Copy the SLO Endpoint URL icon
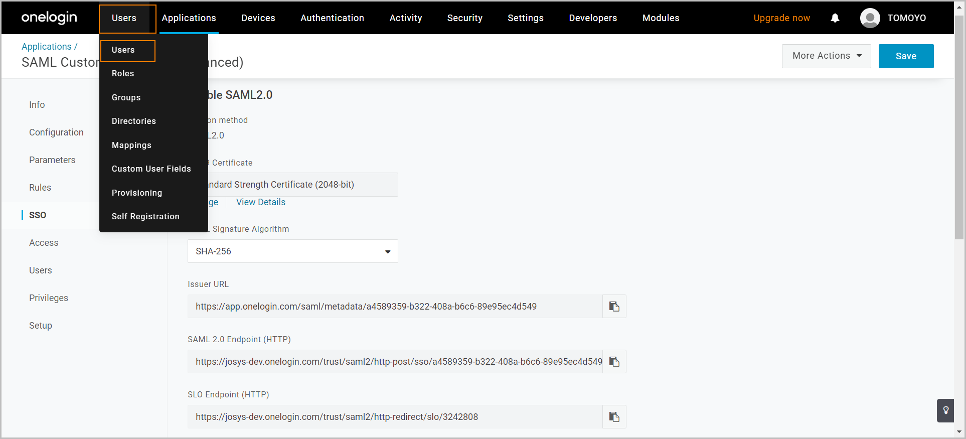Screen dimensions: 966x439 [x=614, y=417]
